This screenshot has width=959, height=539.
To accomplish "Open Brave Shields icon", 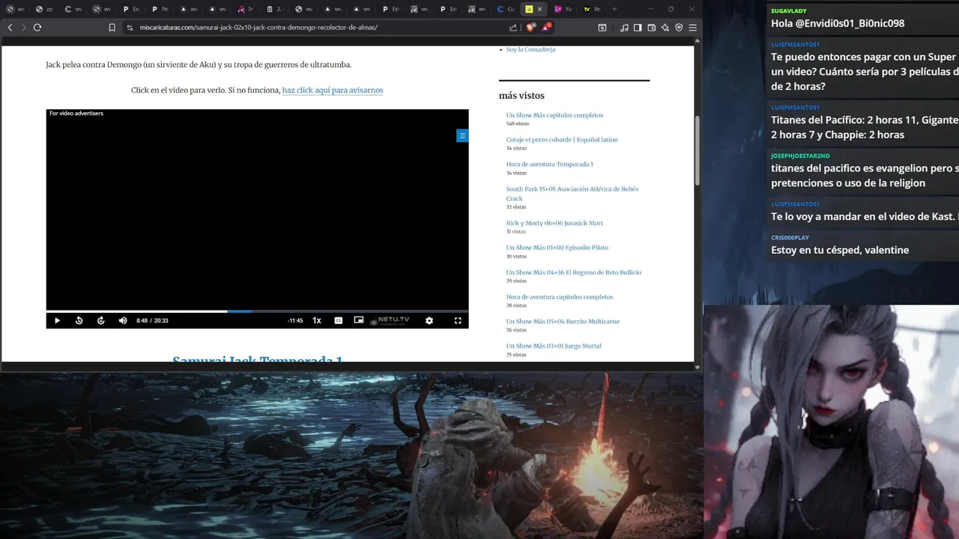I will point(530,28).
